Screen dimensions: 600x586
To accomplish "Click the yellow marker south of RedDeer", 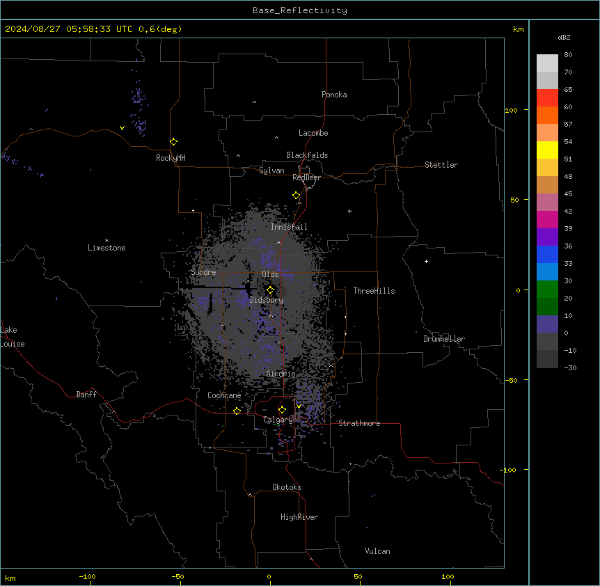I will (x=297, y=196).
